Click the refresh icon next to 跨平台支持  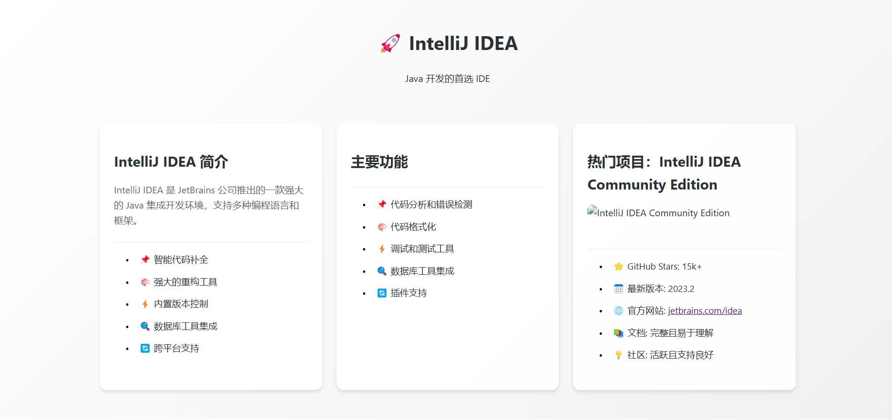[145, 348]
